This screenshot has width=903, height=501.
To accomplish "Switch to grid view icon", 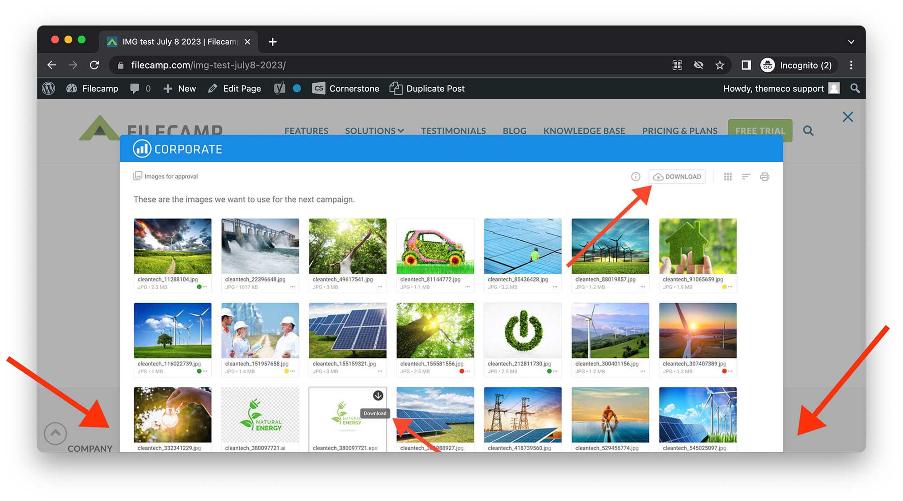I will coord(728,177).
